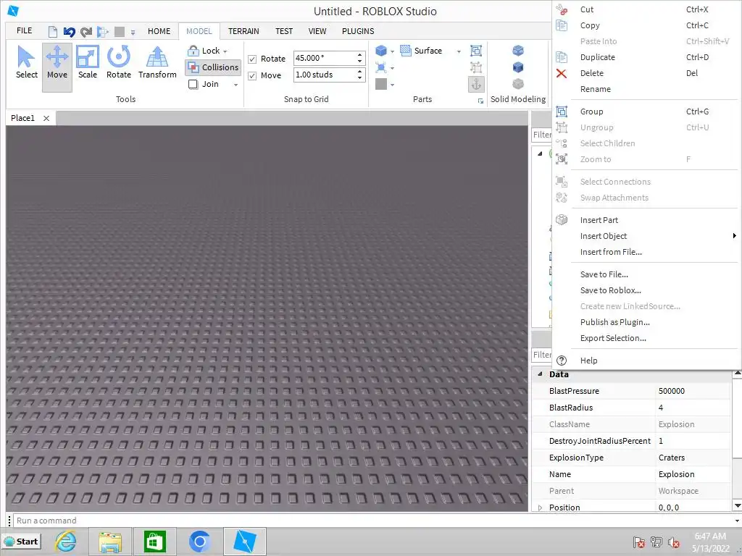Click the Stop square in quick access toolbar
Screen dimensions: 742x556
coord(120,32)
